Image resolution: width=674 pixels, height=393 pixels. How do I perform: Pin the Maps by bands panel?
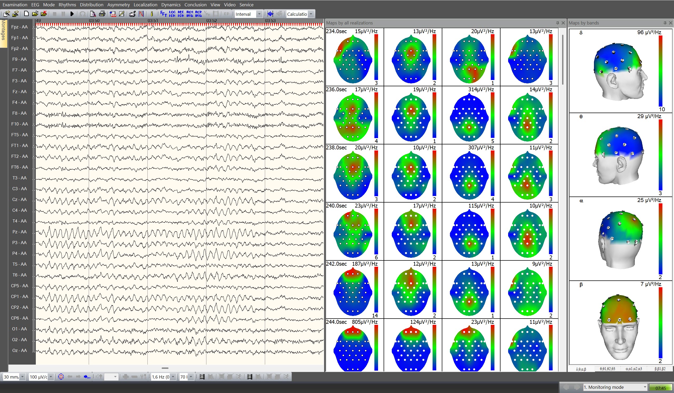[x=665, y=23]
